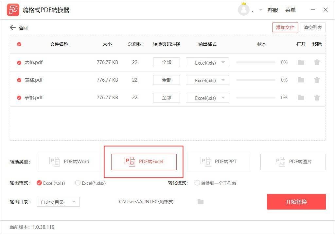This screenshot has height=235, width=335.
Task: Click the 大小 column header
Action: pos(107,44)
